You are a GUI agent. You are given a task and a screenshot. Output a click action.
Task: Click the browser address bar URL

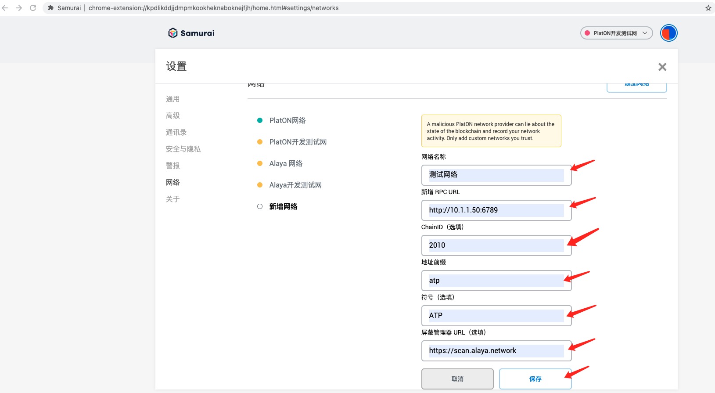point(213,8)
